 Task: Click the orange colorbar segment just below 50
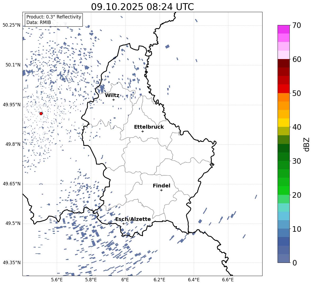(x=283, y=97)
